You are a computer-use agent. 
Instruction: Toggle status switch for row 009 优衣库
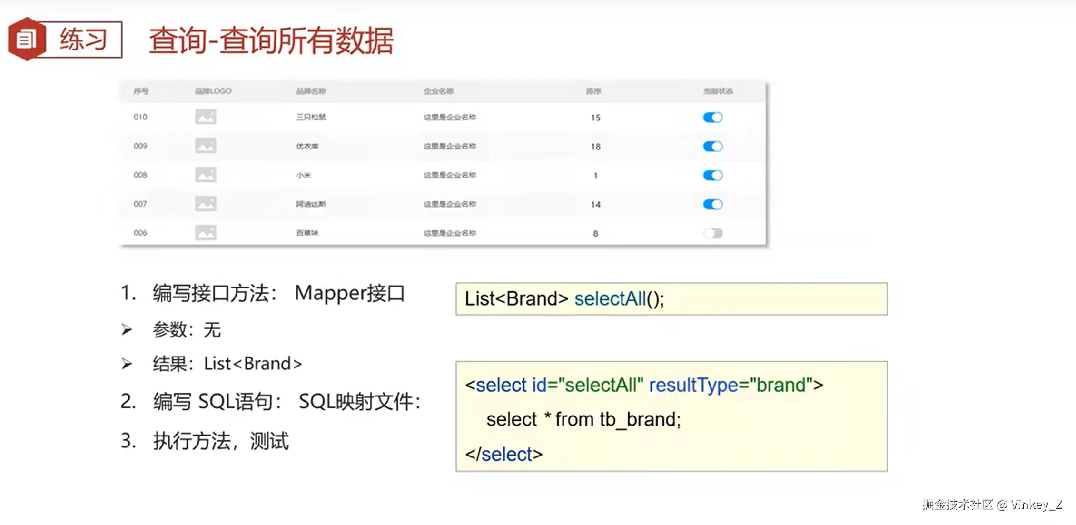[x=712, y=147]
